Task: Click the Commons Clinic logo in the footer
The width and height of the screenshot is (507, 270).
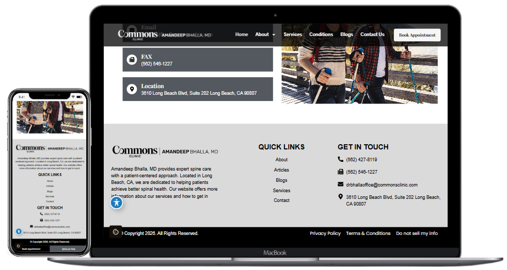Action: [165, 151]
